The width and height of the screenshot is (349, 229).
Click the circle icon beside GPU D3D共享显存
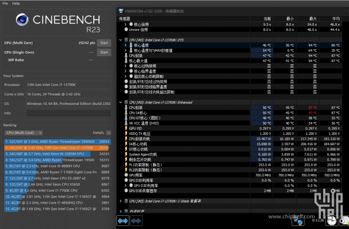(x=126, y=191)
